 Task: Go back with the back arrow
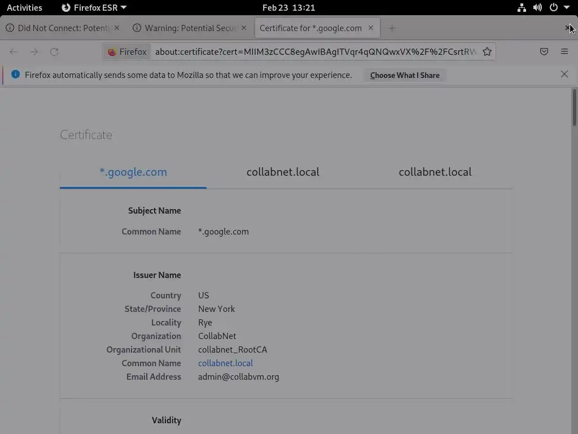(x=14, y=51)
